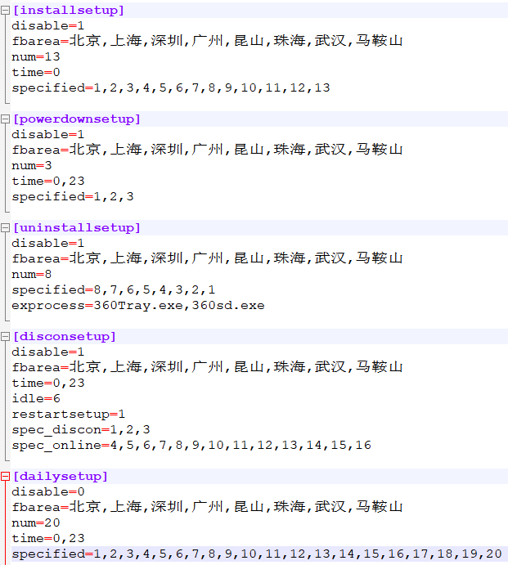Screen dimensions: 508x565
Task: Click disable=1 under disconsetup
Action: (x=48, y=352)
